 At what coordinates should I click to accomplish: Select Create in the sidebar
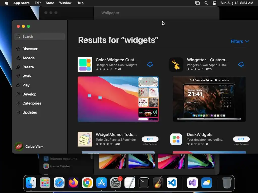click(25, 67)
